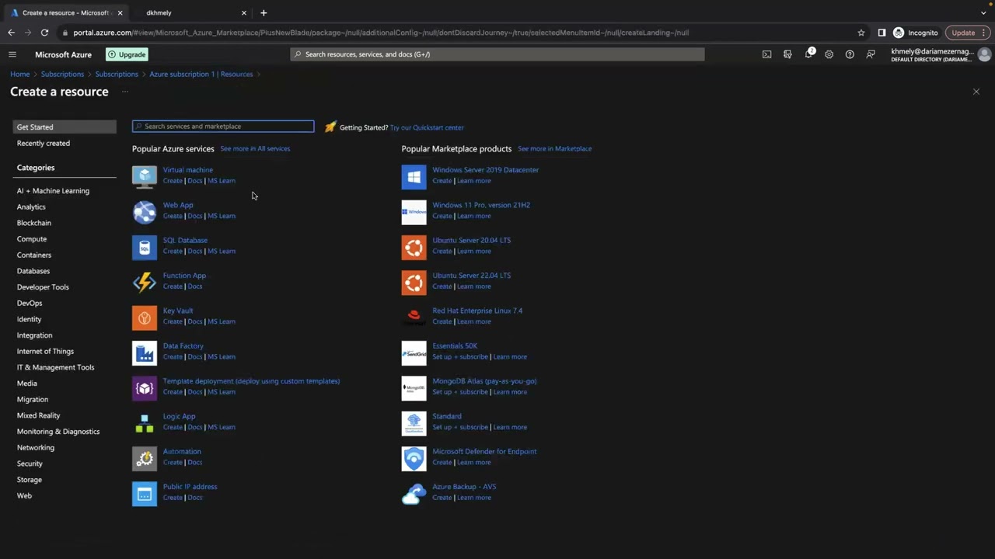
Task: Click the Template deployment icon
Action: click(x=145, y=387)
